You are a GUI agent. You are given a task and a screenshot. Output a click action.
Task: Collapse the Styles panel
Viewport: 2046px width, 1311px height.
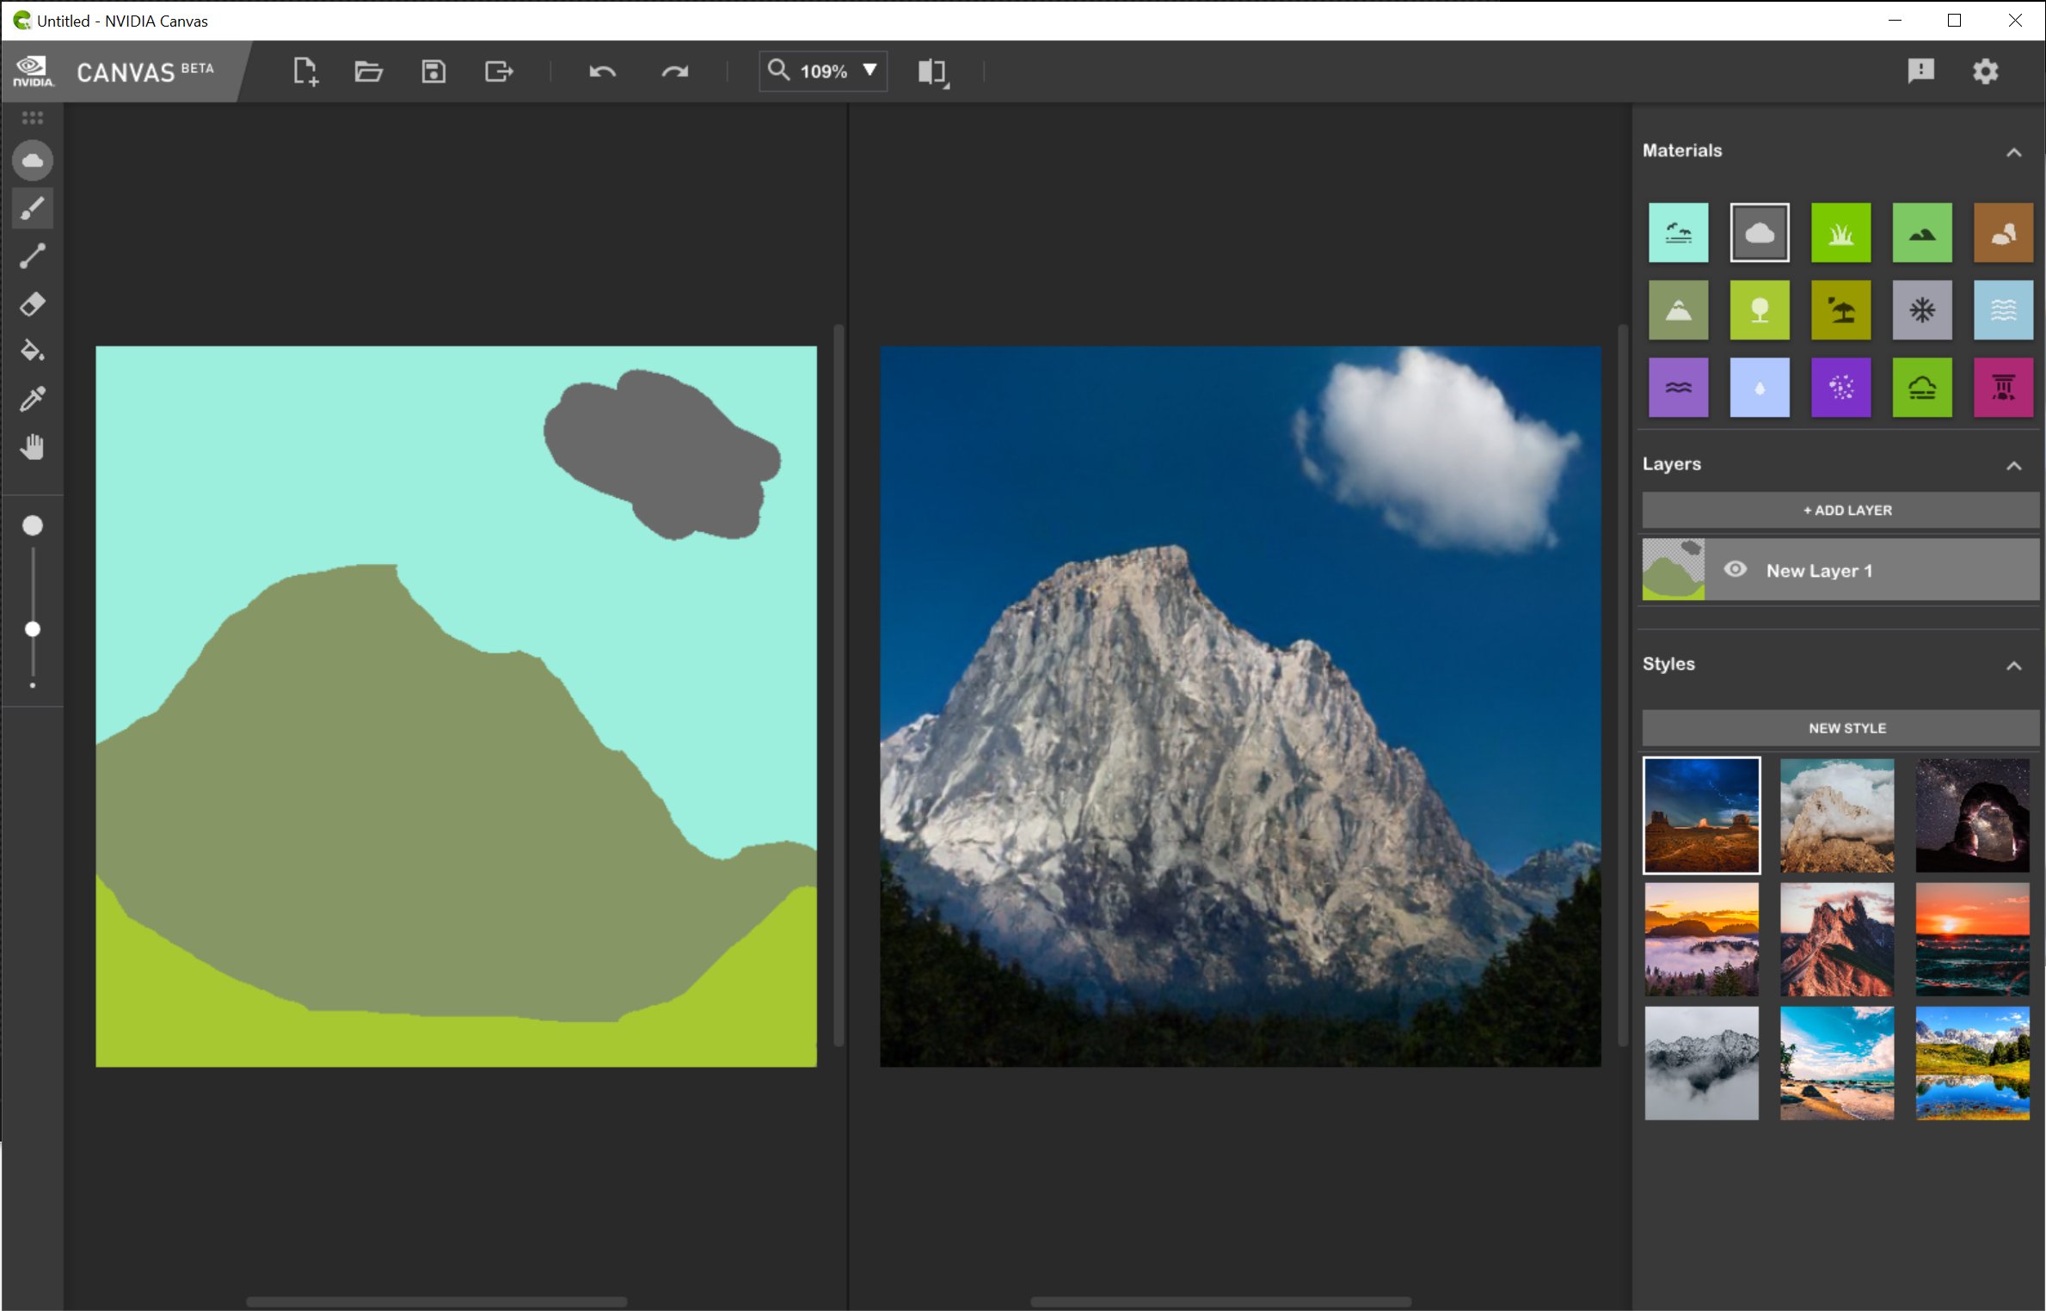click(2013, 665)
